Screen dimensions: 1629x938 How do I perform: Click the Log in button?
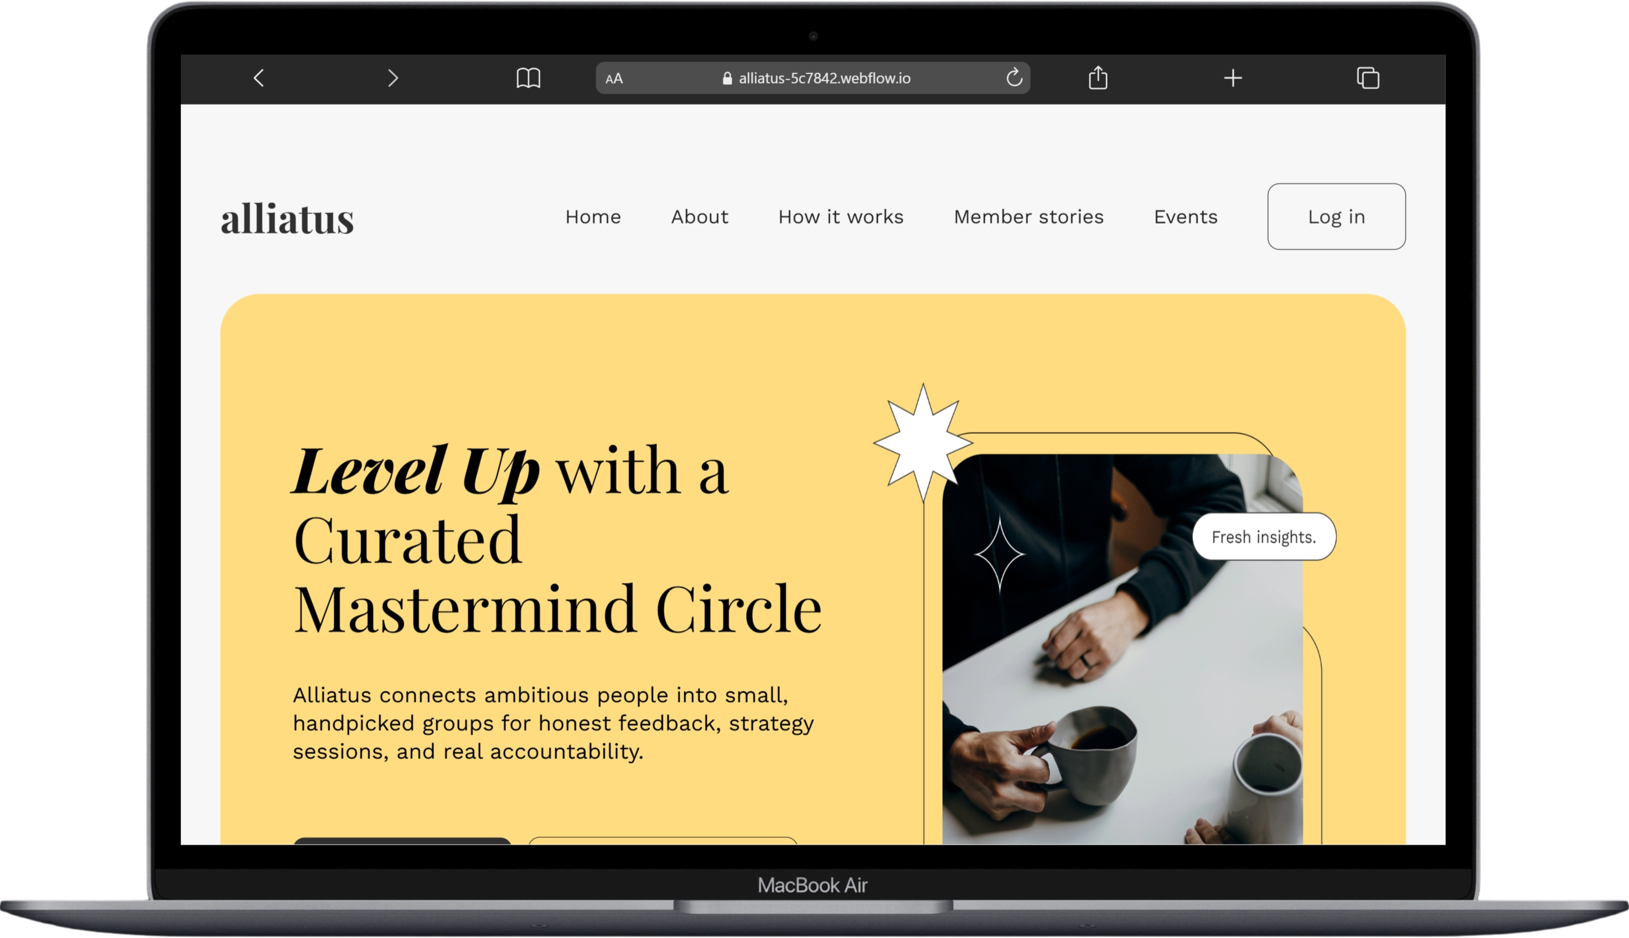click(1336, 216)
